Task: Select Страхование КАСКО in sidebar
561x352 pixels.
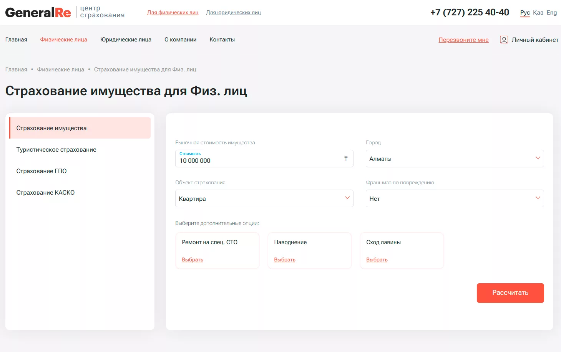Action: pos(80,192)
